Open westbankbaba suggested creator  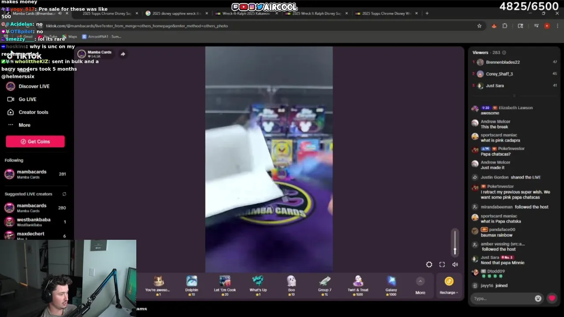tap(35, 222)
